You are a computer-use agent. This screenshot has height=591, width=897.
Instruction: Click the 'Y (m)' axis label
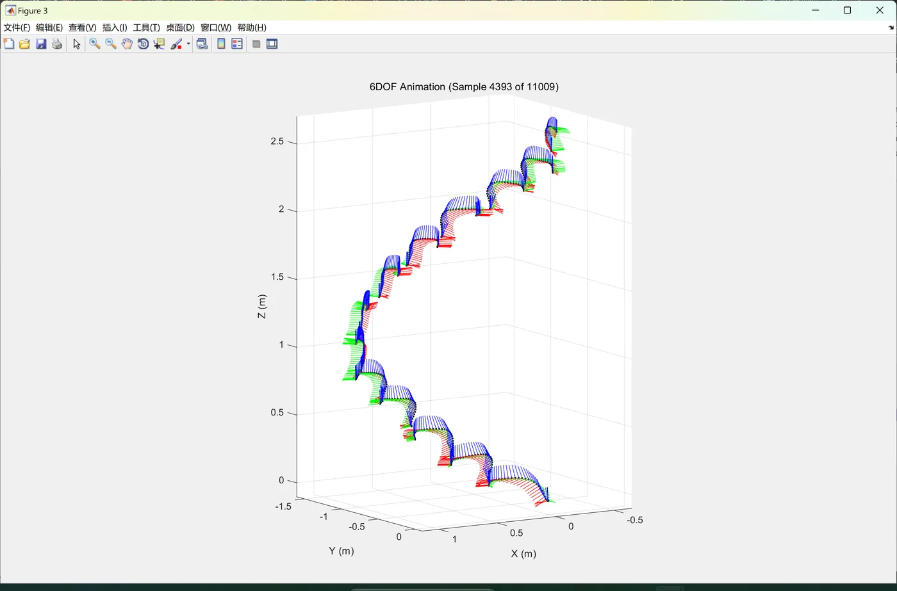pos(341,551)
